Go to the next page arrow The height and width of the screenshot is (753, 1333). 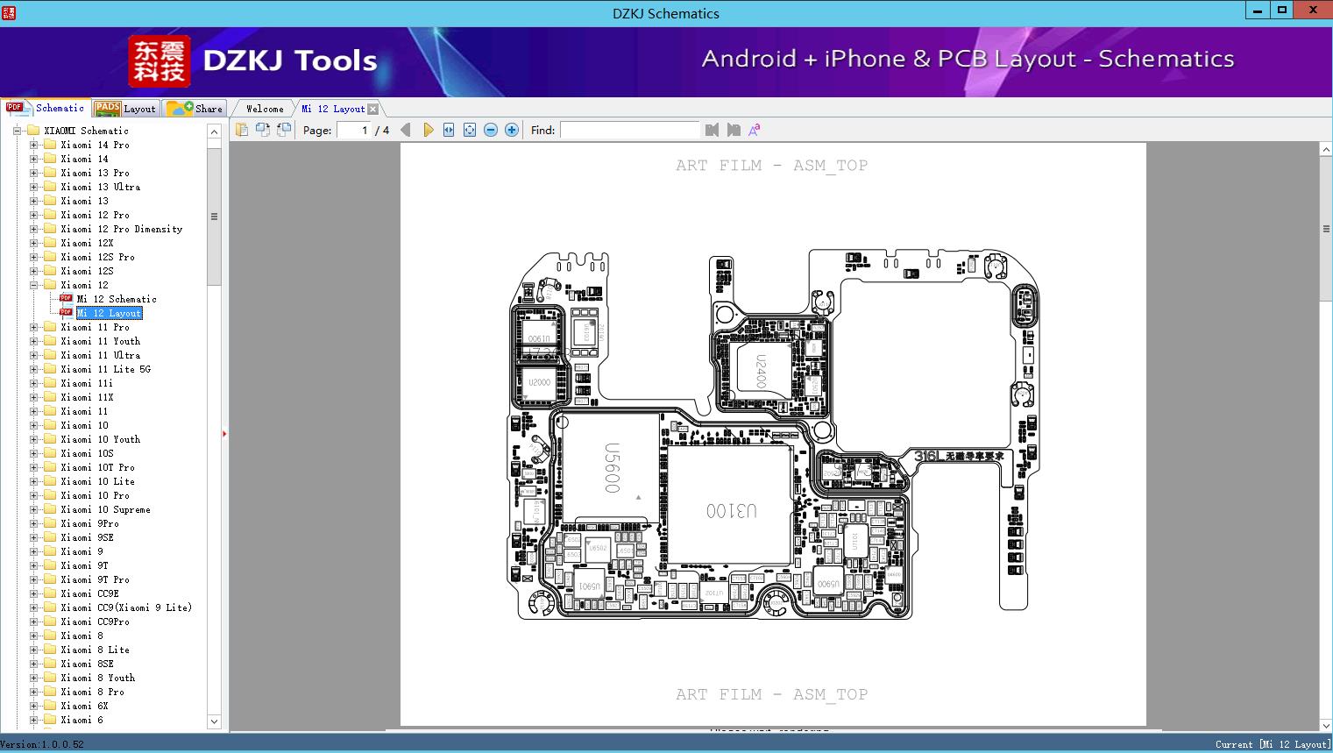coord(428,130)
